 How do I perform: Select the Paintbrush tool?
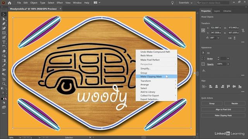[4, 37]
